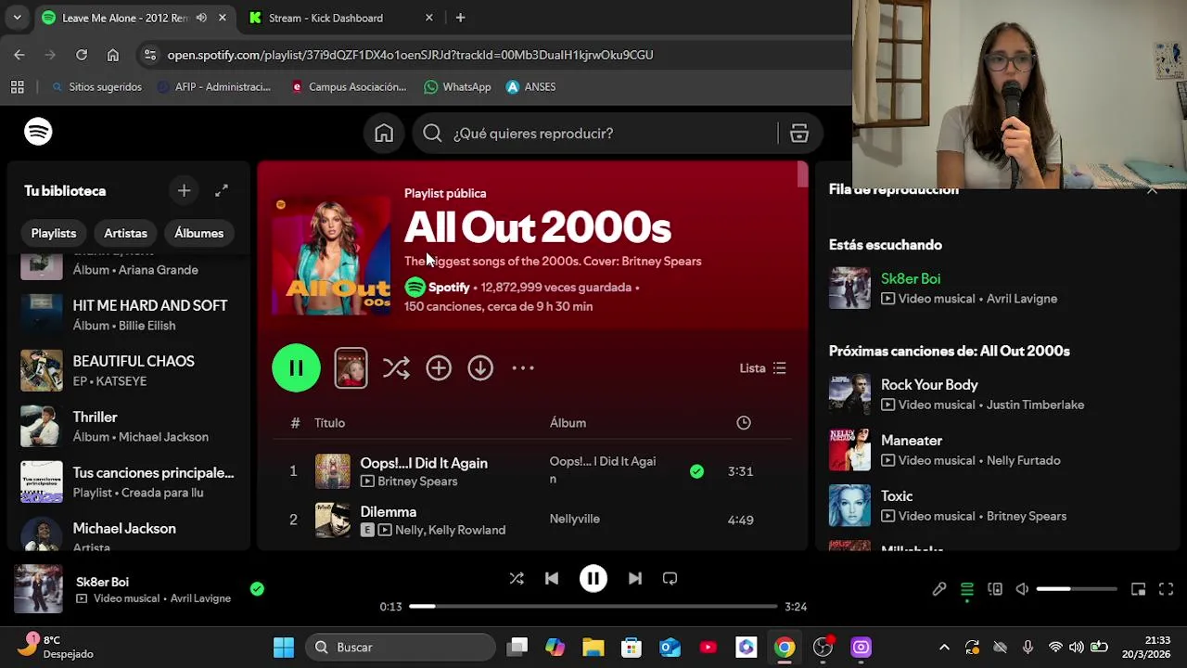The height and width of the screenshot is (668, 1187).
Task: Open BEAUTIFUL CHAOS EP in library
Action: coord(130,370)
